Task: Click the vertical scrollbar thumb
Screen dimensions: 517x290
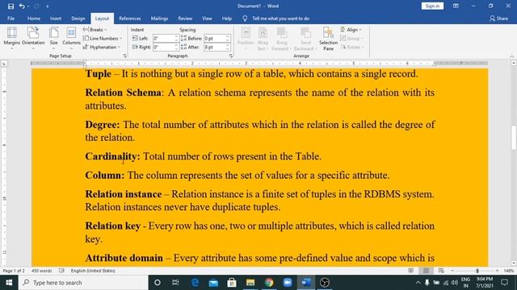Action: coord(514,138)
